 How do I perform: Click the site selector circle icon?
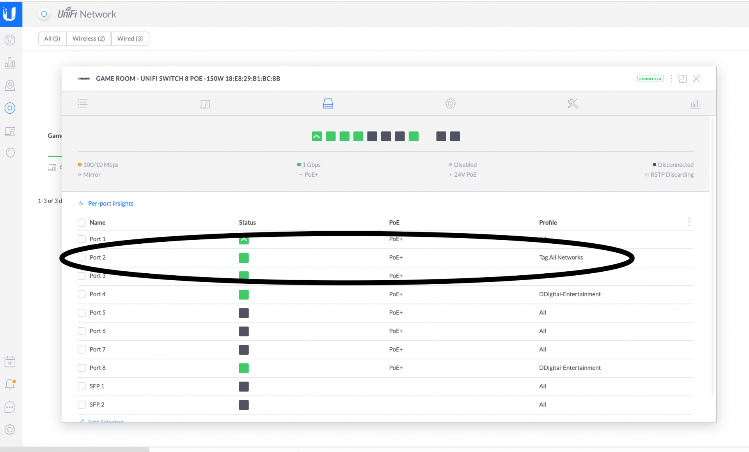[x=44, y=14]
